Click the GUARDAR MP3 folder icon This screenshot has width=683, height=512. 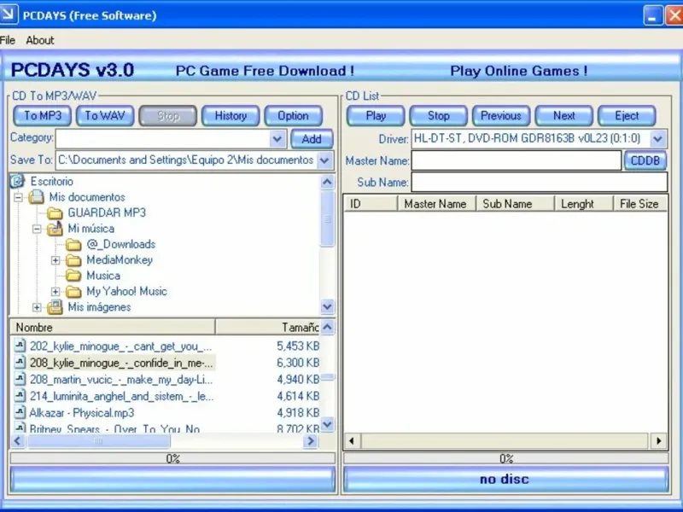tap(55, 212)
